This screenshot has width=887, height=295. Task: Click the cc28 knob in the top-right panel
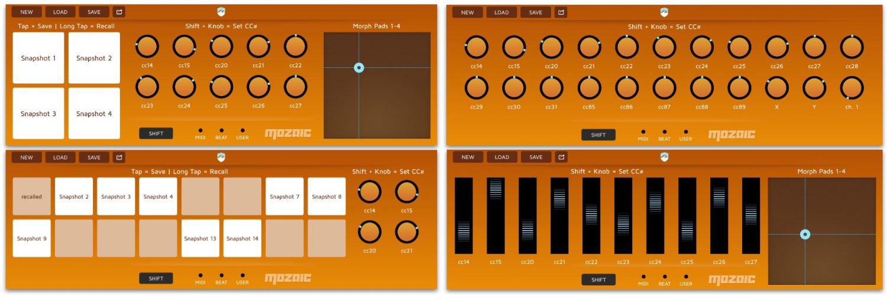point(852,47)
